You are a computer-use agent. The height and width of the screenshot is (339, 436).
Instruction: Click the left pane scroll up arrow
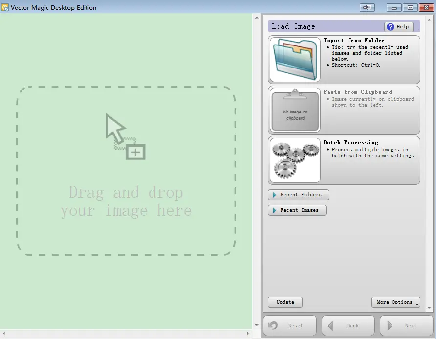[257, 18]
